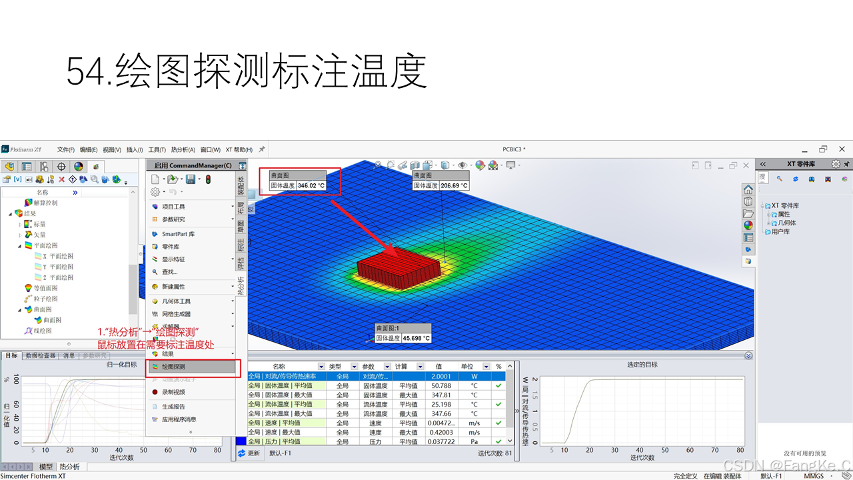Click the Section View icon in view toolbar

[415, 165]
